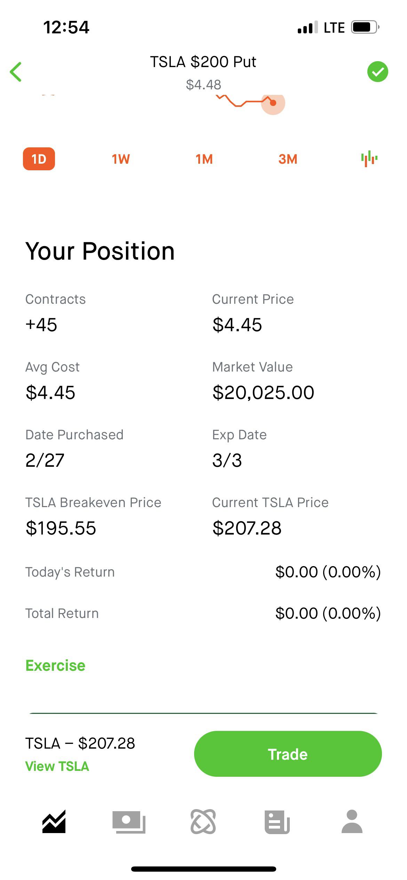Tap the Market Value amount $20,025.00
Image resolution: width=407 pixels, height=880 pixels.
coord(263,393)
